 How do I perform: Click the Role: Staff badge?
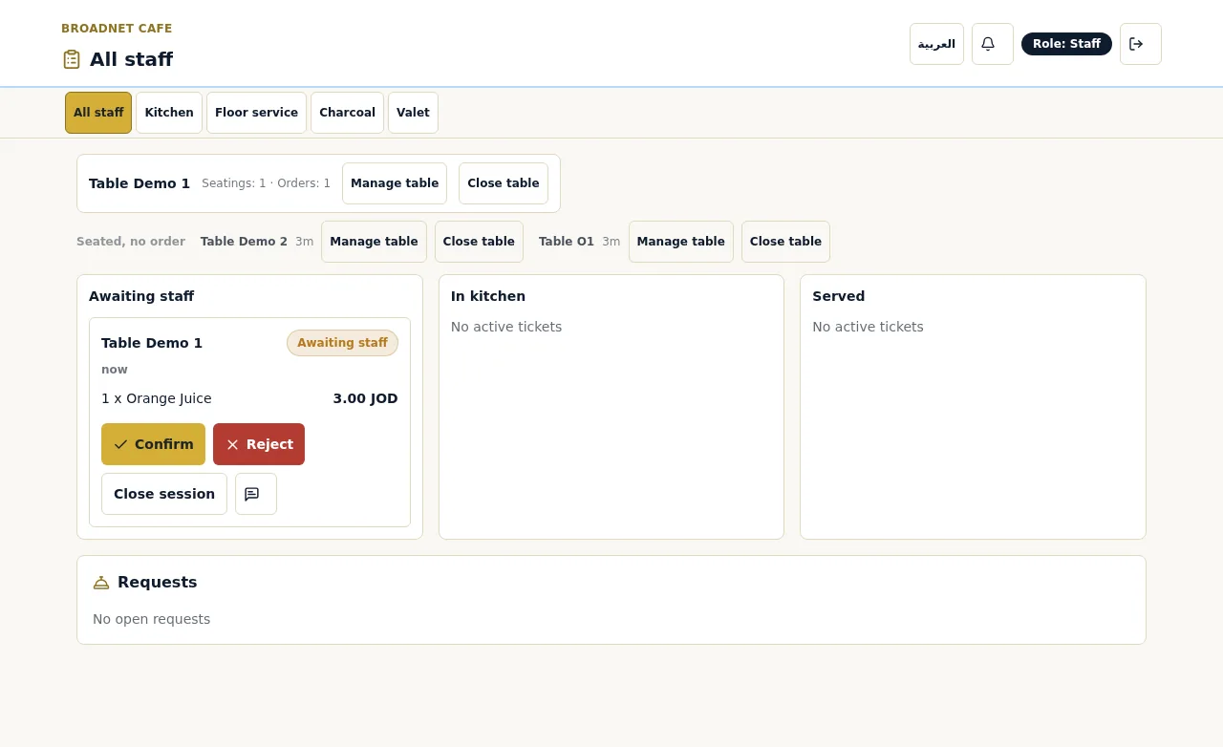(x=1066, y=44)
